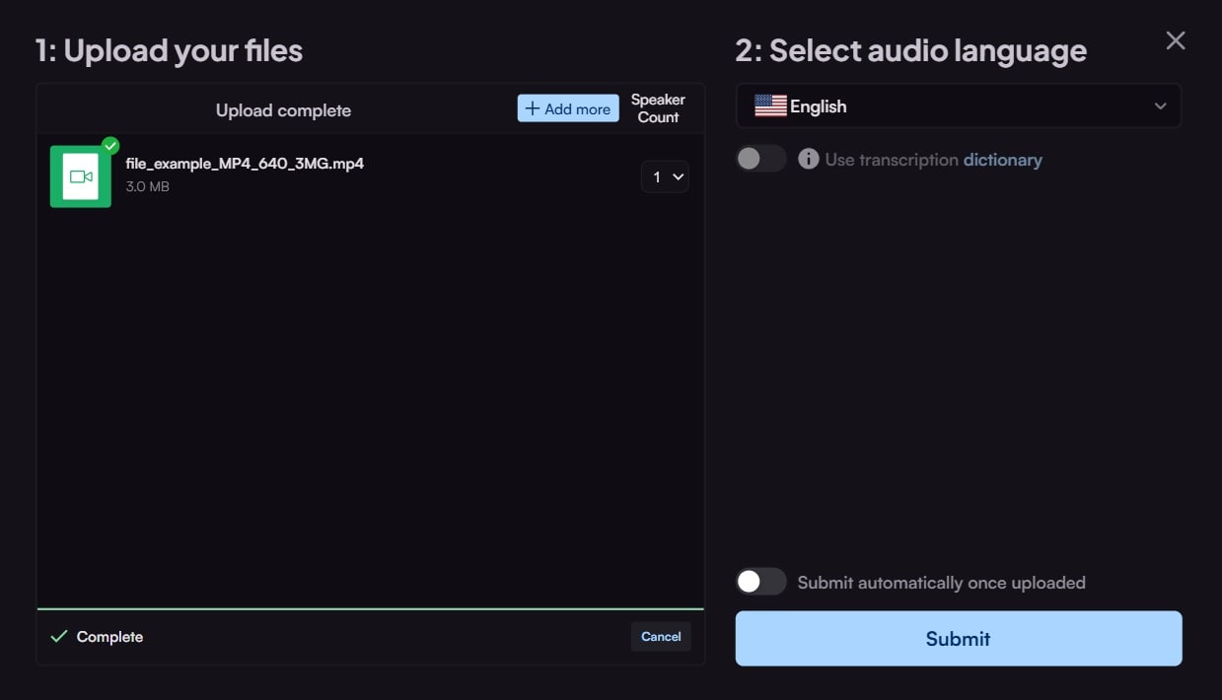Open the English audio language dropdown
1222x700 pixels.
point(959,106)
